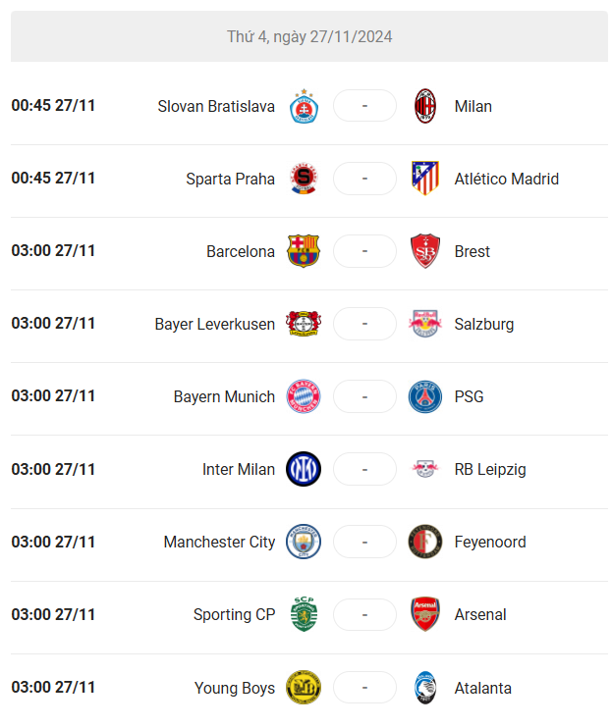Screen dimensions: 612x727
Task: Click the Young Boys crest
Action: click(x=304, y=687)
